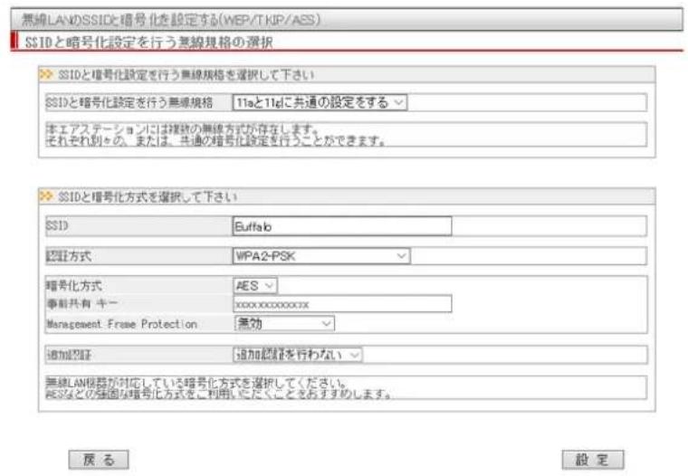Open the WPA2-PSK authentication method dropdown

pos(321,256)
